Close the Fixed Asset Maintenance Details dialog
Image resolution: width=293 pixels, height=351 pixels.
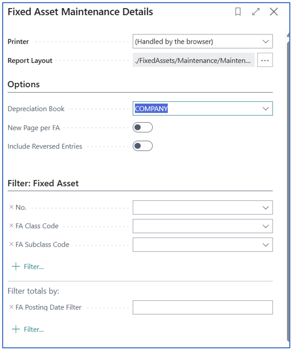(274, 12)
